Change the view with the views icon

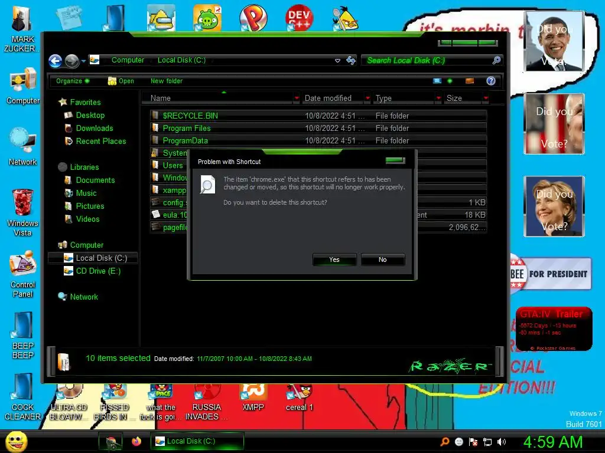pyautogui.click(x=437, y=81)
